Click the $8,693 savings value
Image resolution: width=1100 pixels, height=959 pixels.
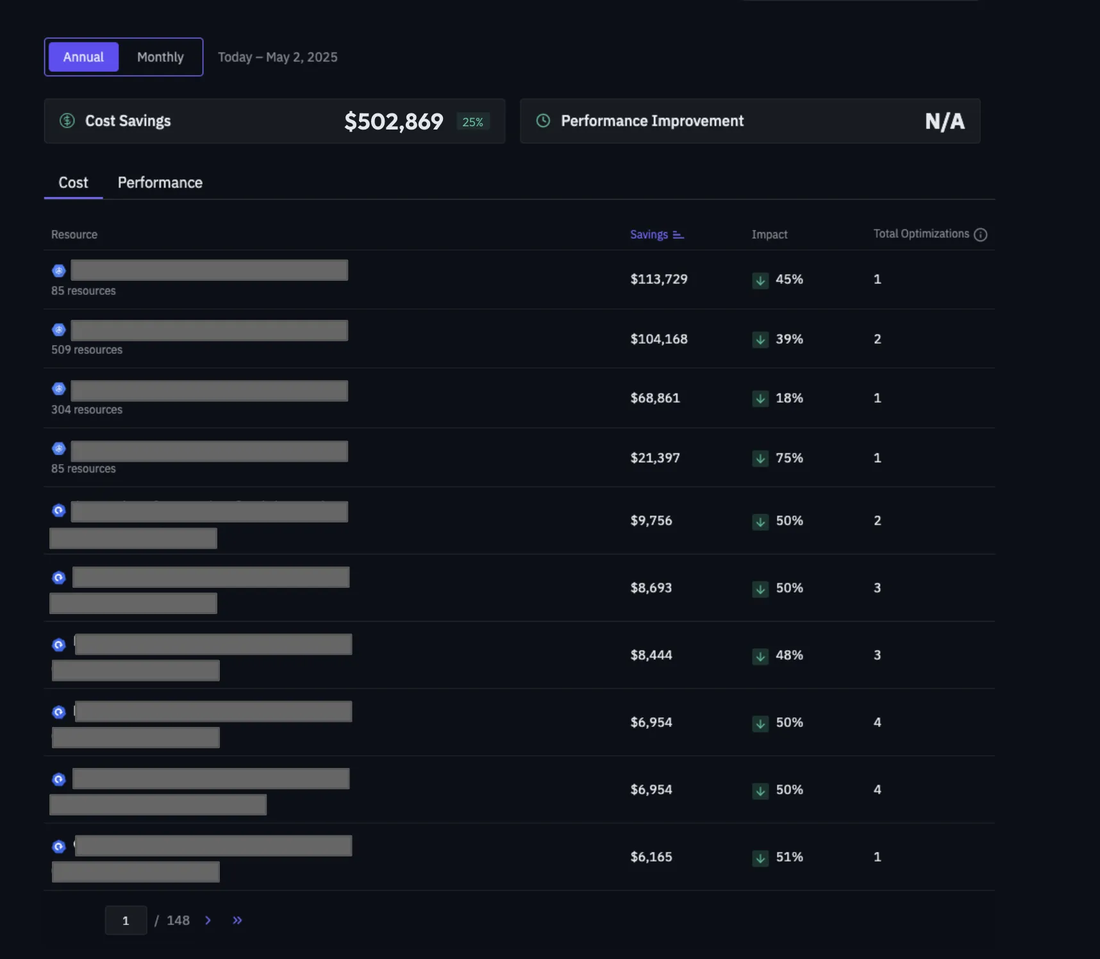tap(651, 588)
